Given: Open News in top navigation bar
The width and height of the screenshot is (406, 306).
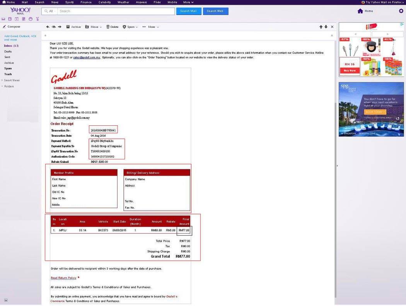Looking at the screenshot, I should pyautogui.click(x=55, y=2).
